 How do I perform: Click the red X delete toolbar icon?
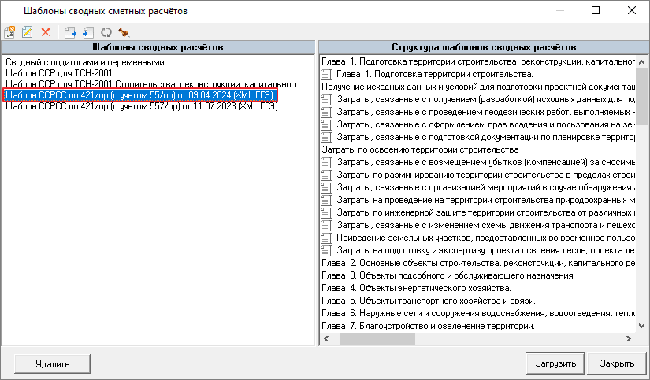pyautogui.click(x=45, y=32)
